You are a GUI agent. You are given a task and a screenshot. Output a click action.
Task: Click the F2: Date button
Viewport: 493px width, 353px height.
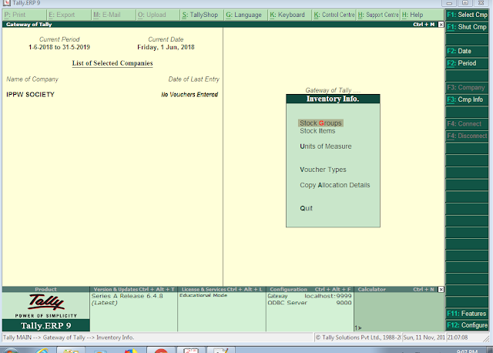pos(467,51)
